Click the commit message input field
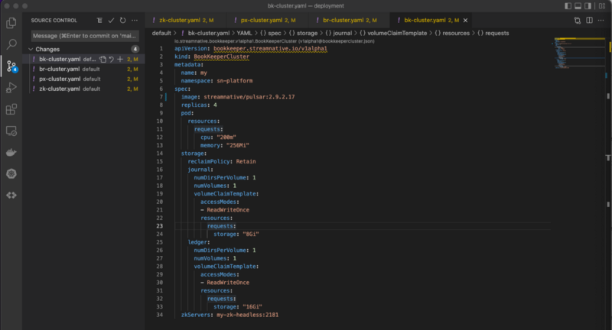 click(x=84, y=35)
